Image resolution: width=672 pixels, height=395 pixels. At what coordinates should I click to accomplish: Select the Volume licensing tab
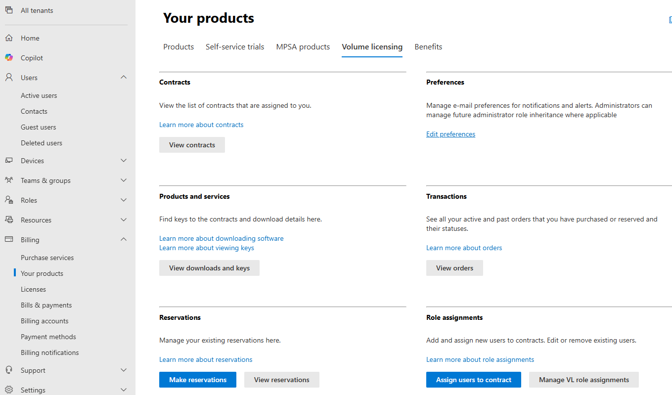pos(372,47)
